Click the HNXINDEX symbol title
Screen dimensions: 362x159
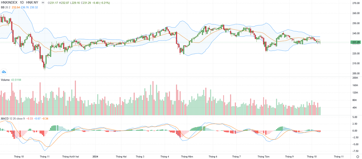9,3
